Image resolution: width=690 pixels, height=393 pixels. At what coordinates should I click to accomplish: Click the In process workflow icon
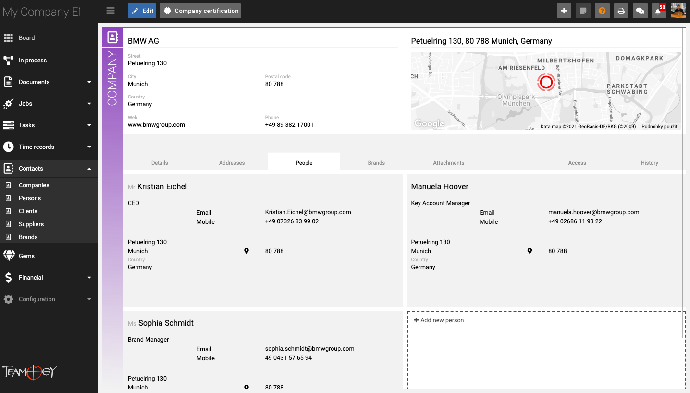point(8,61)
